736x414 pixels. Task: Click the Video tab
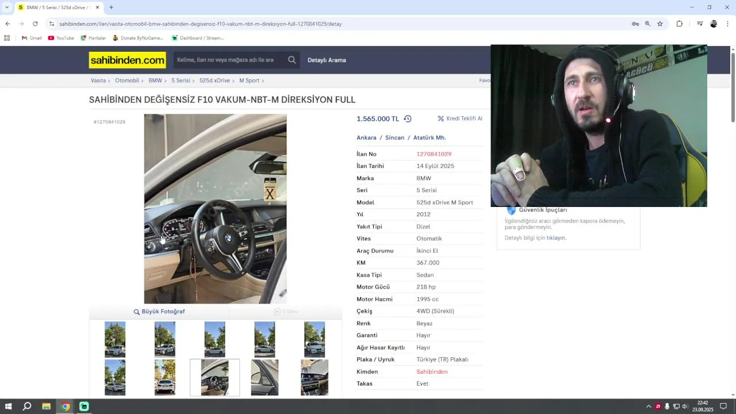pos(286,312)
